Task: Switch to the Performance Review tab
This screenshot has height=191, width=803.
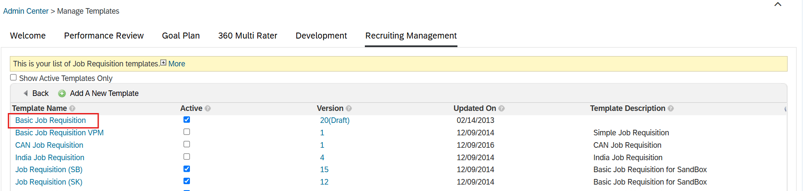Action: tap(104, 36)
